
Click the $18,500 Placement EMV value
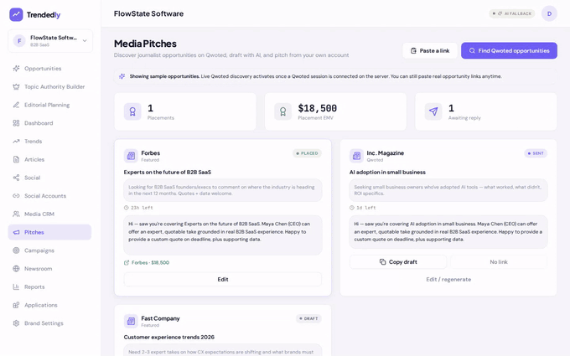point(318,108)
